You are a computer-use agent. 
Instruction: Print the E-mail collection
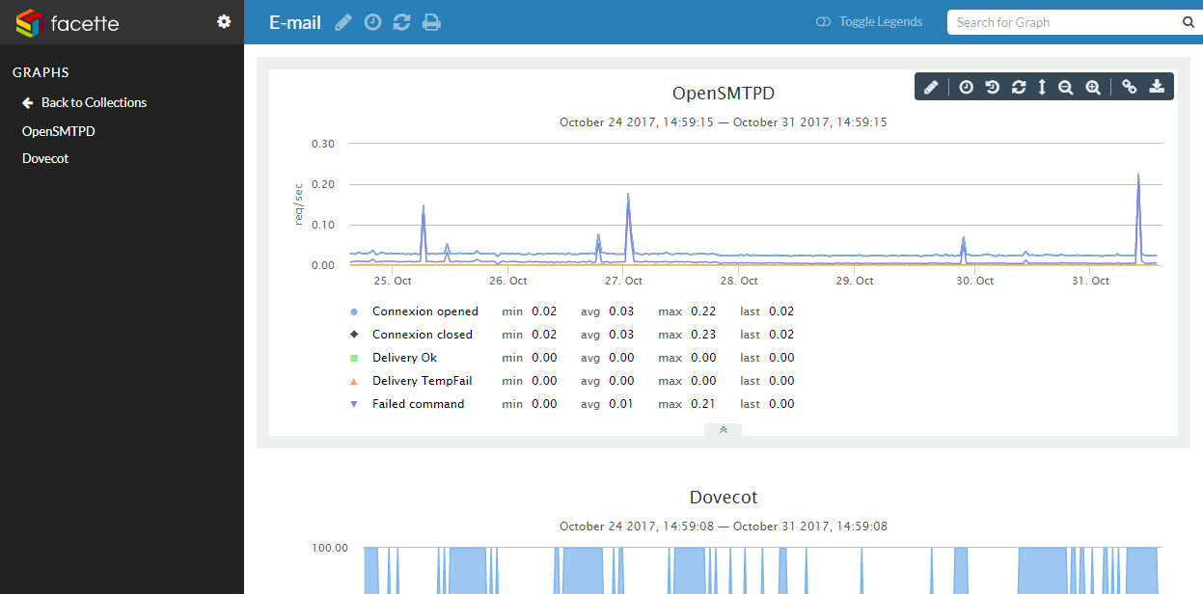tap(432, 22)
